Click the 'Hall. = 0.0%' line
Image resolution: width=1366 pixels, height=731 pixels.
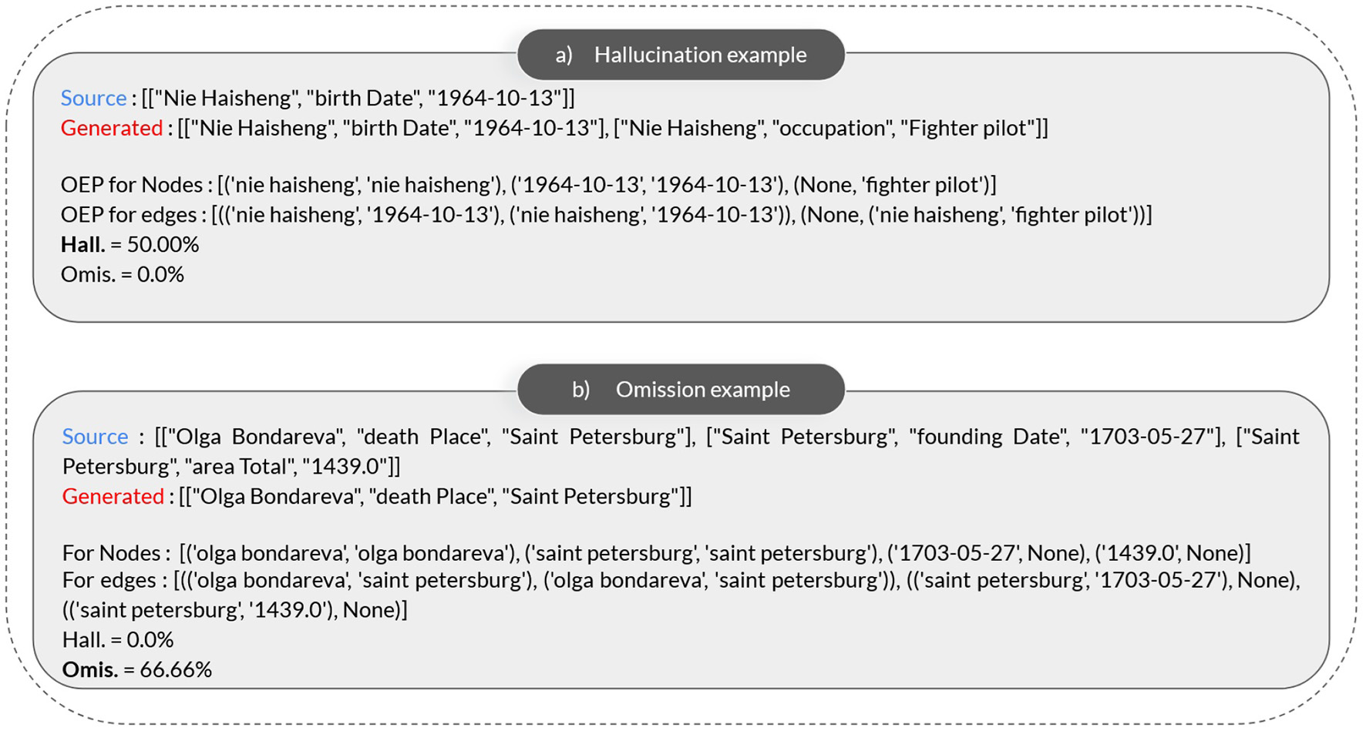tap(117, 639)
